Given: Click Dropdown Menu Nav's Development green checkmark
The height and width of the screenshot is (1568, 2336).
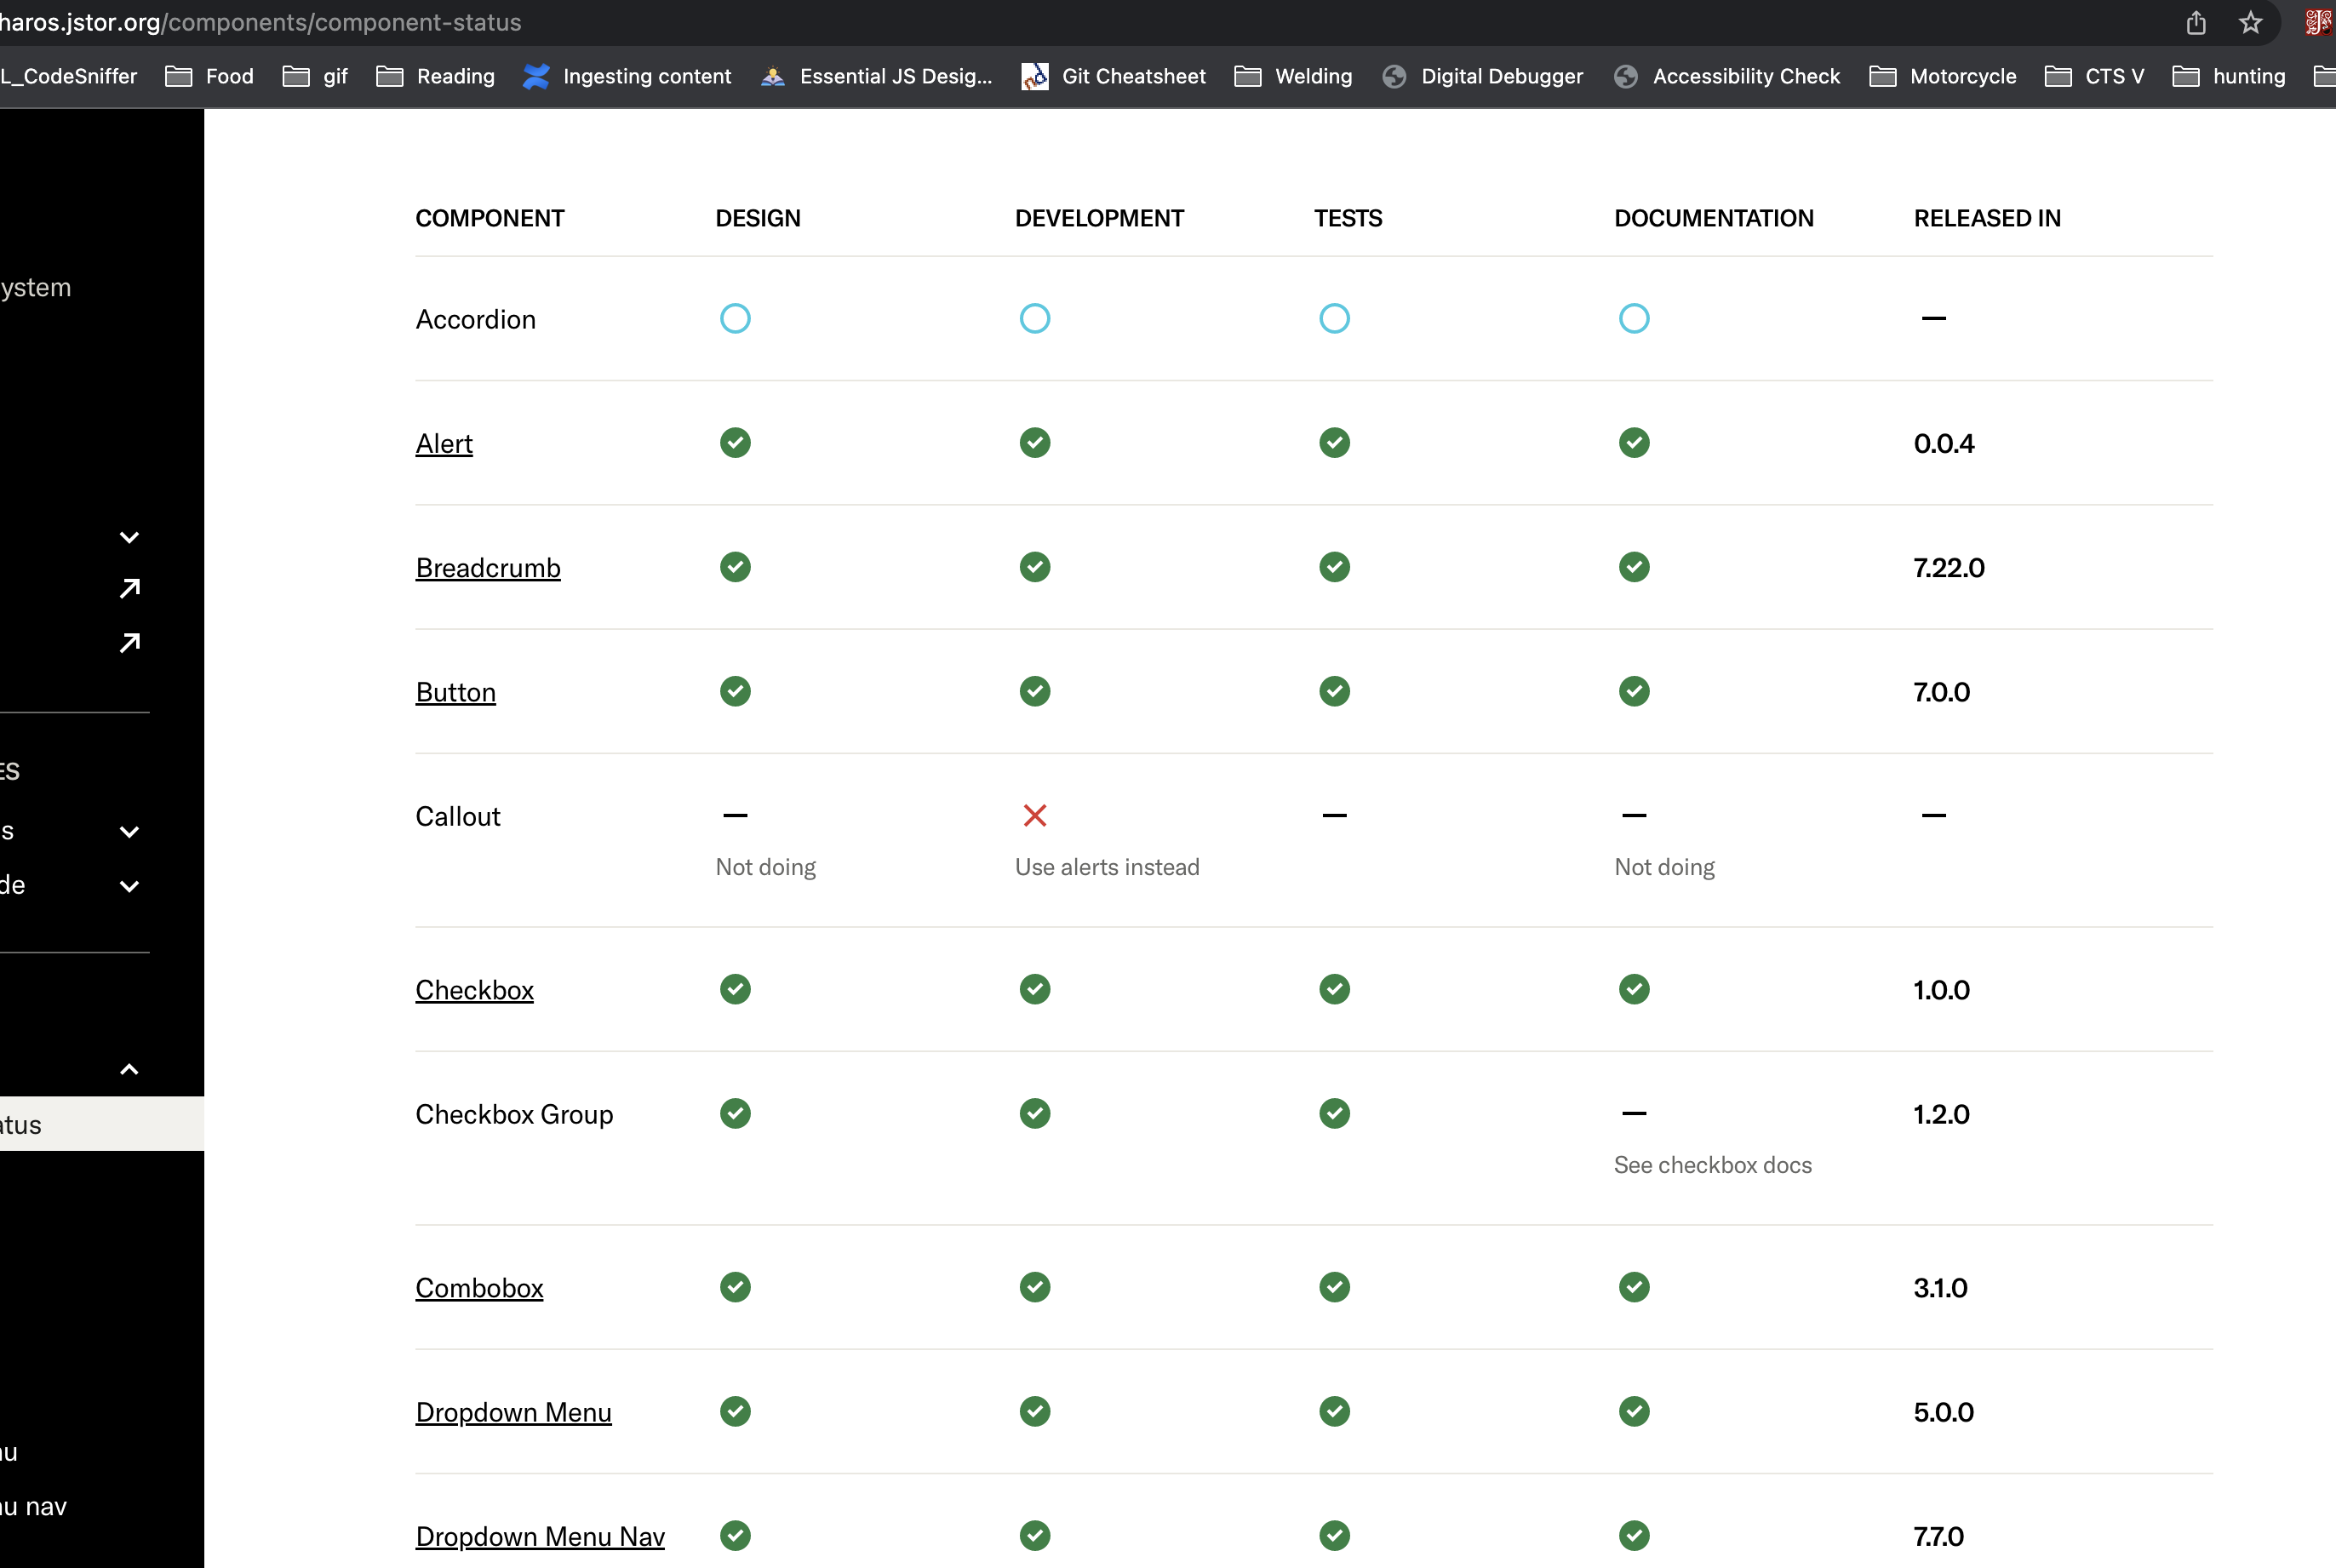Looking at the screenshot, I should 1035,1535.
